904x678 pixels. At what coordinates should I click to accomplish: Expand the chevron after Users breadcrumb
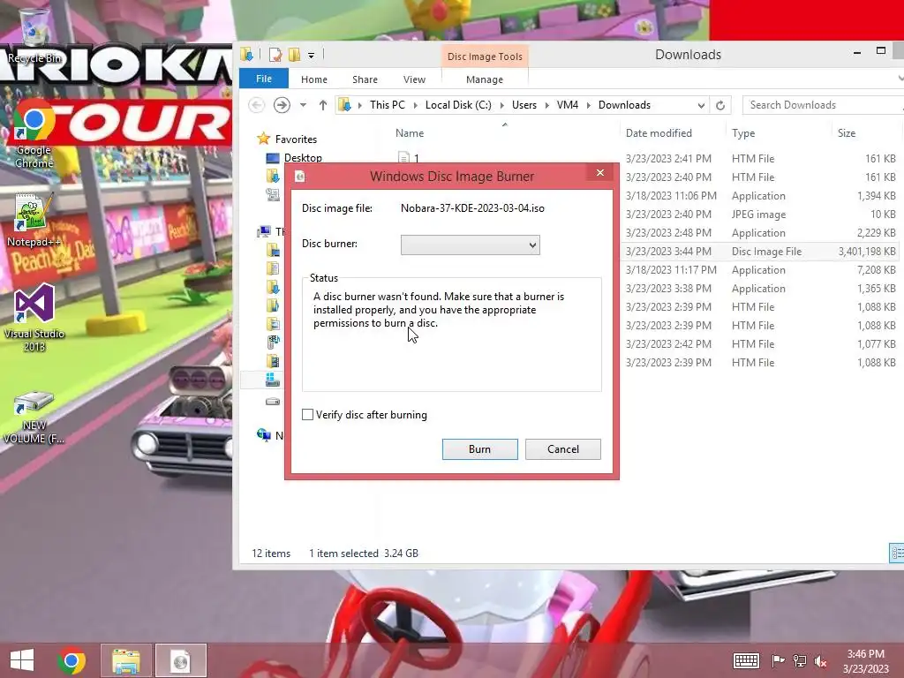[x=546, y=105]
